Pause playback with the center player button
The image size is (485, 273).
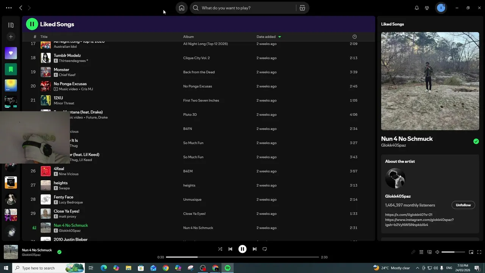pos(242,249)
